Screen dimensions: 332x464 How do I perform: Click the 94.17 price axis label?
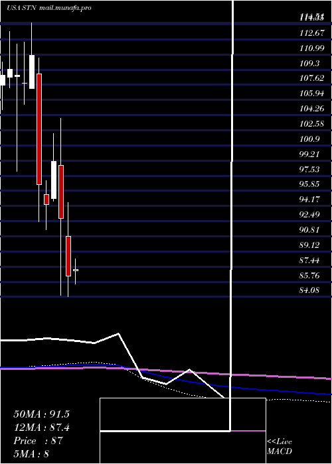[309, 200]
